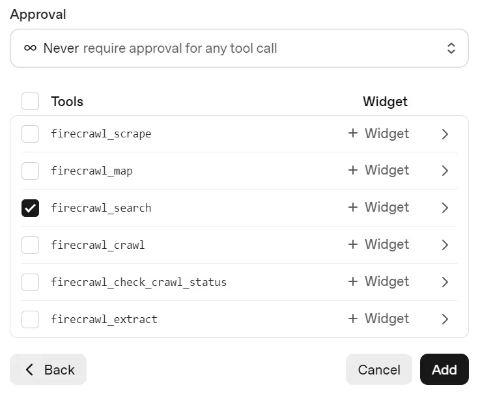Open the Approval dropdown selector

point(239,48)
